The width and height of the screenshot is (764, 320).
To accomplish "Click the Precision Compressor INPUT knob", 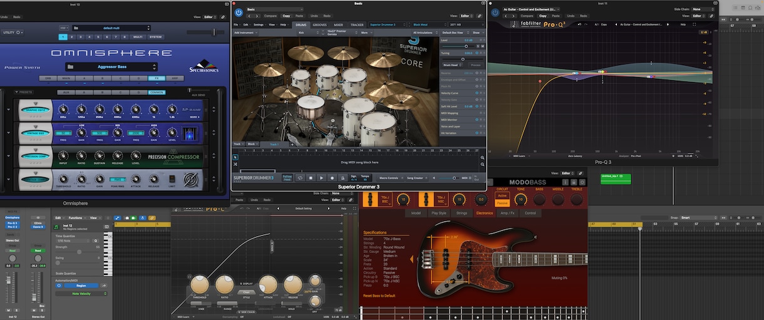I will click(x=63, y=155).
